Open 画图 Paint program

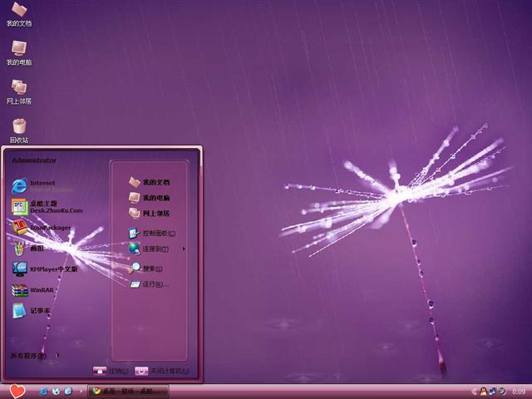click(27, 248)
